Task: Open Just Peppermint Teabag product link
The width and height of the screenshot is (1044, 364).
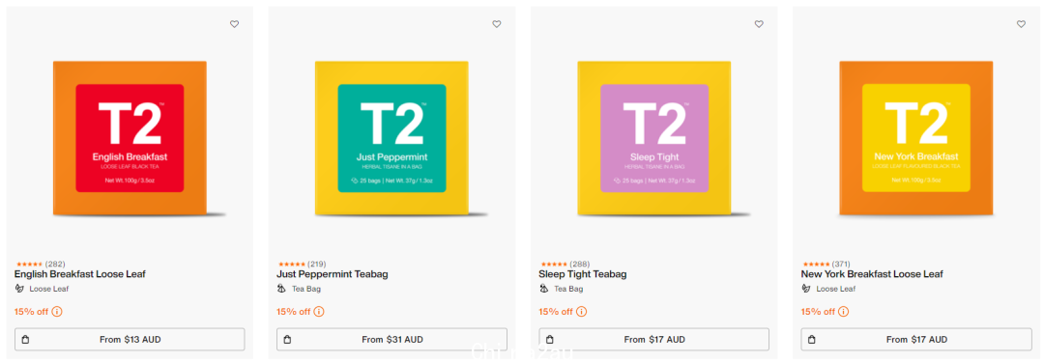Action: coord(333,274)
